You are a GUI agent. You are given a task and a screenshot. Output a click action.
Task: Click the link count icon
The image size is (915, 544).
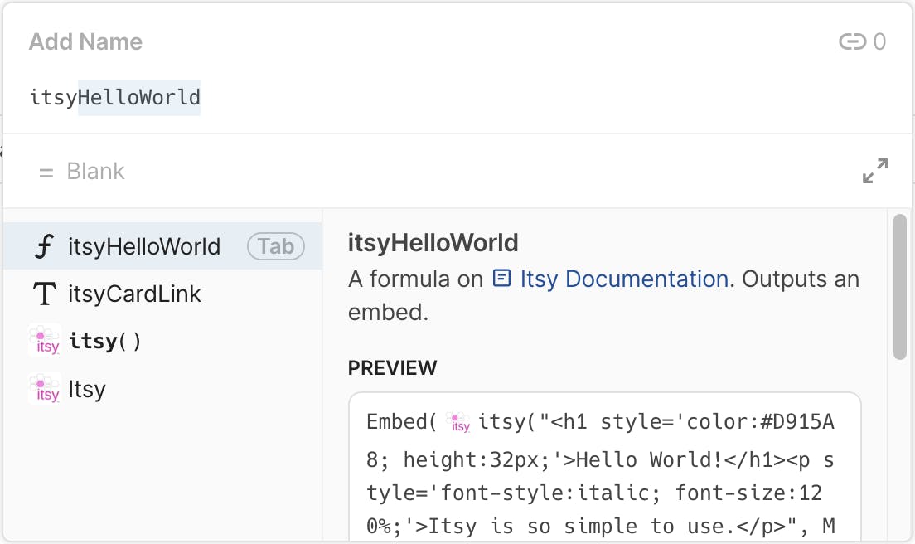coord(852,41)
